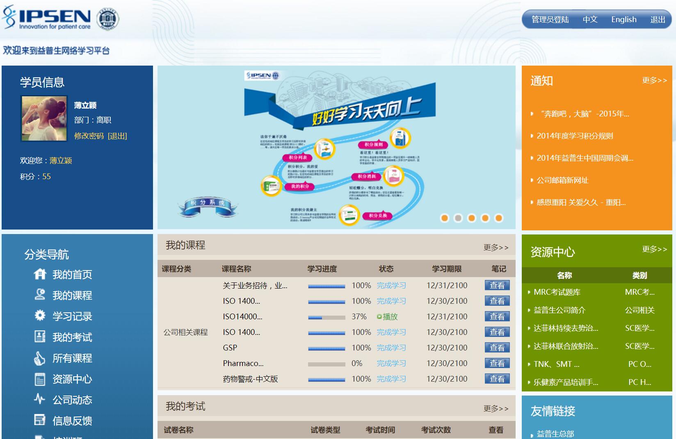The width and height of the screenshot is (676, 439).
Task: Switch language to 中文
Action: [590, 19]
